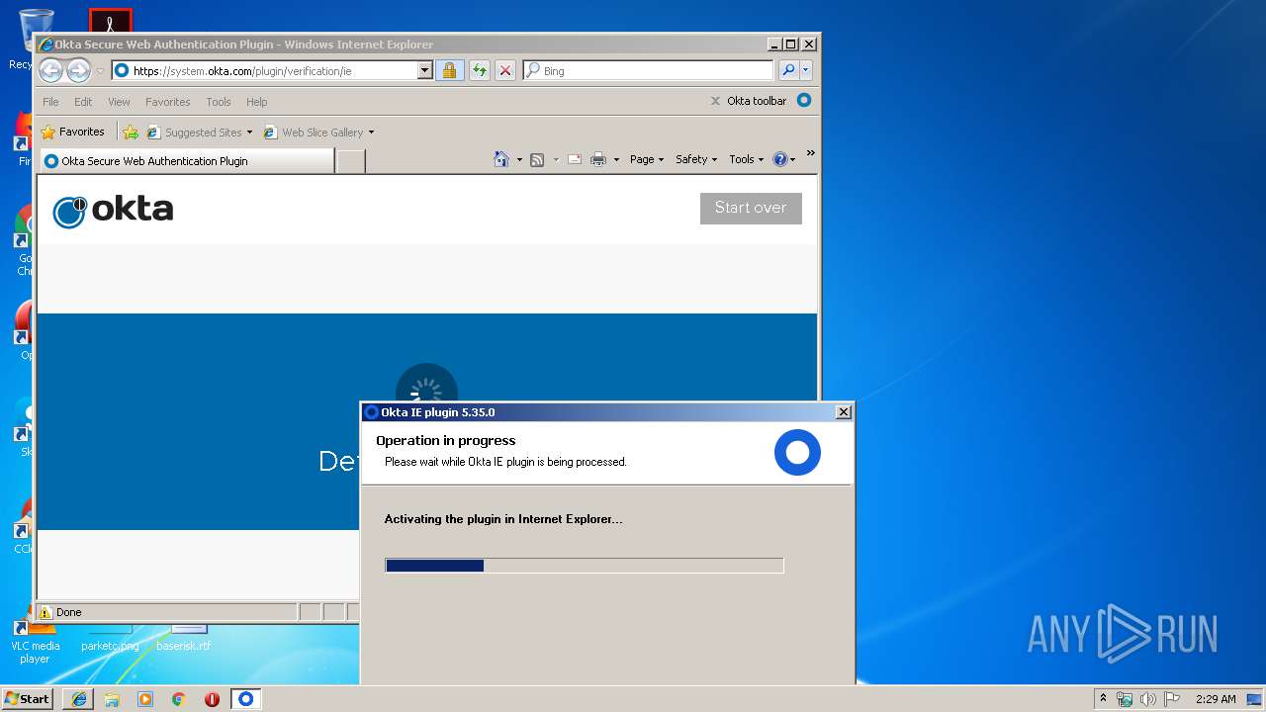Open the Favorites menu
This screenshot has width=1266, height=712.
coord(167,102)
